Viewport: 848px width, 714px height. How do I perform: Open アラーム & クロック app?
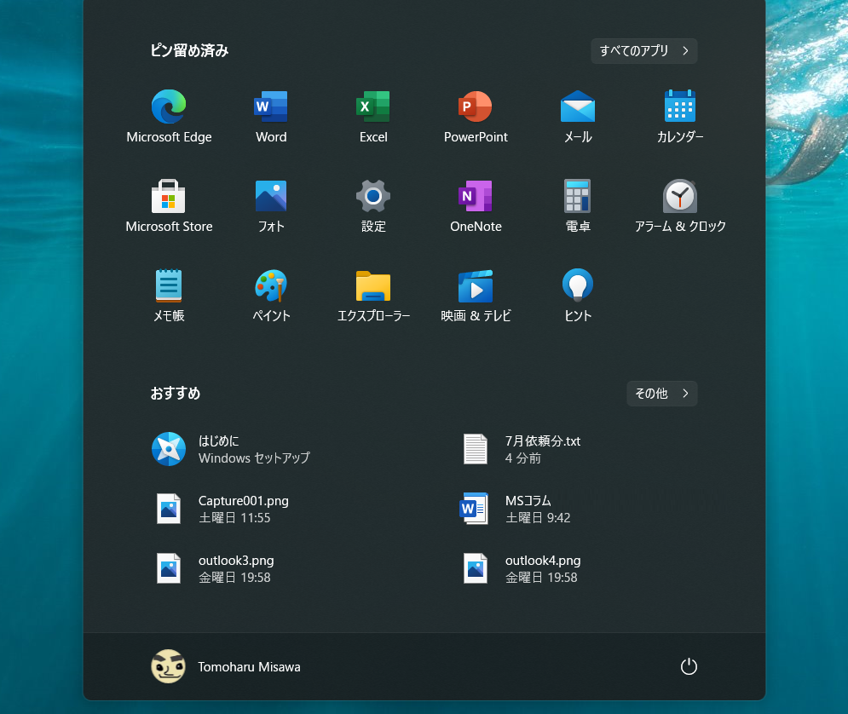(x=680, y=206)
